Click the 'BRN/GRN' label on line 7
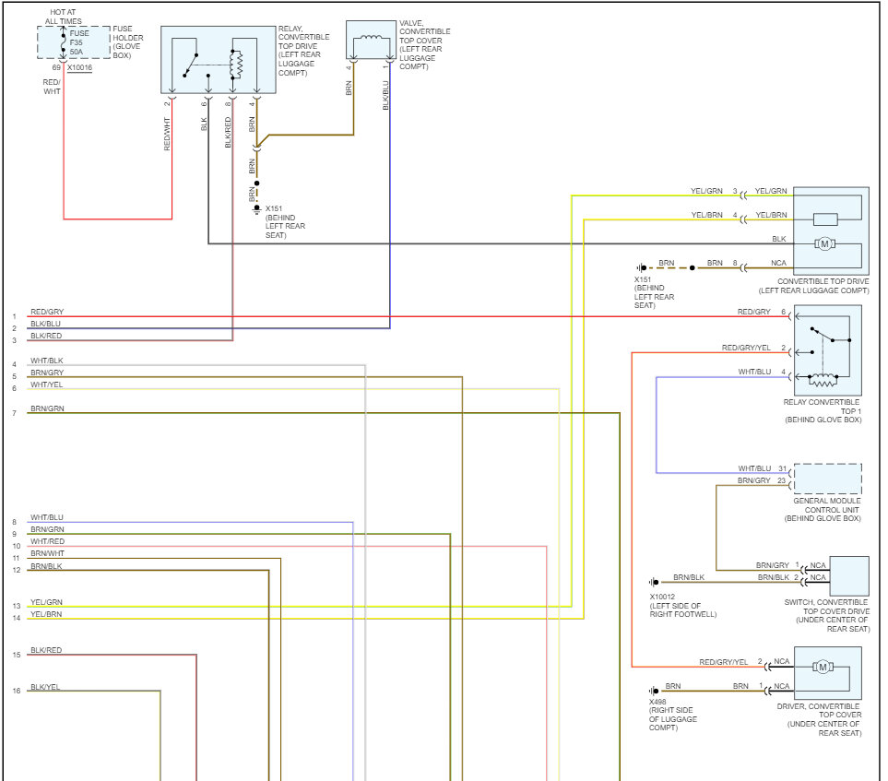The width and height of the screenshot is (888, 781). [x=47, y=408]
